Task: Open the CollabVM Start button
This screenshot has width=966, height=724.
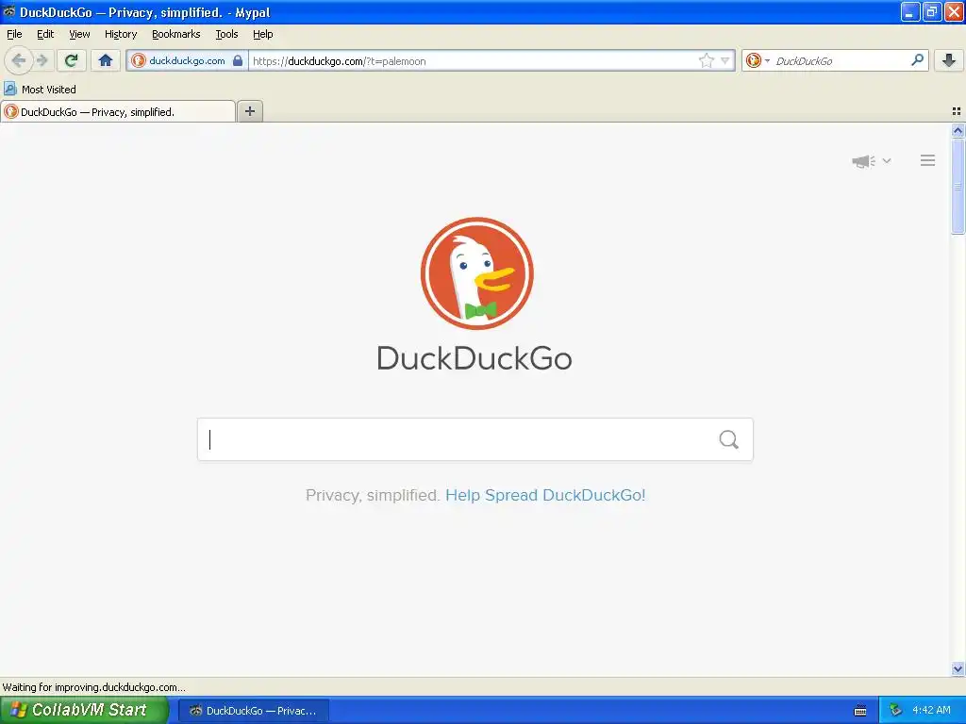Action: coord(84,710)
